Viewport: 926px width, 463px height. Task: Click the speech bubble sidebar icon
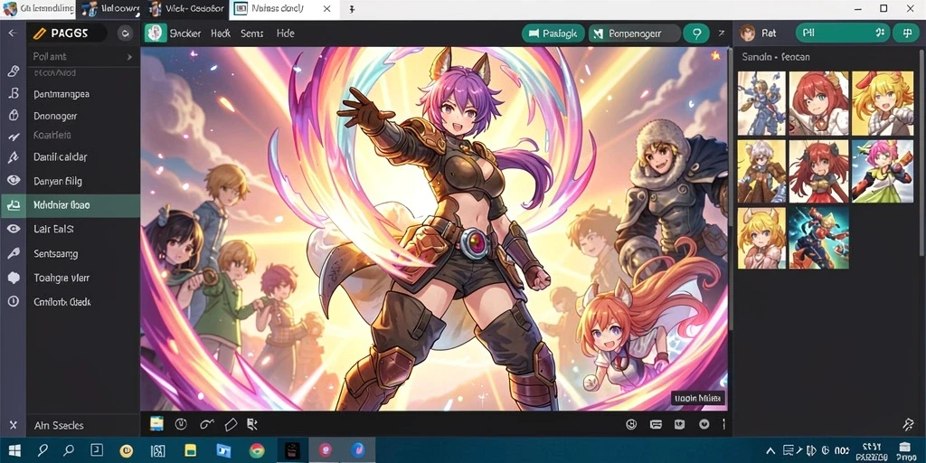point(13,279)
